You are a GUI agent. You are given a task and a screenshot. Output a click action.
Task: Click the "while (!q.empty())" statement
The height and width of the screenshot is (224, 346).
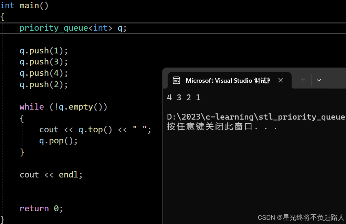[x=63, y=107]
